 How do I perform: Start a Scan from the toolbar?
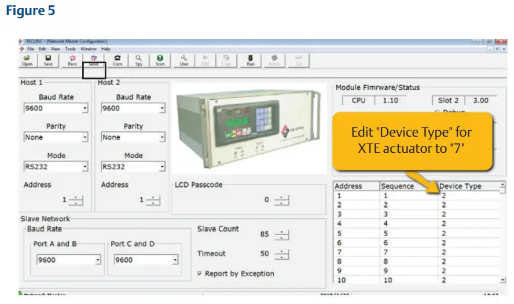point(160,60)
